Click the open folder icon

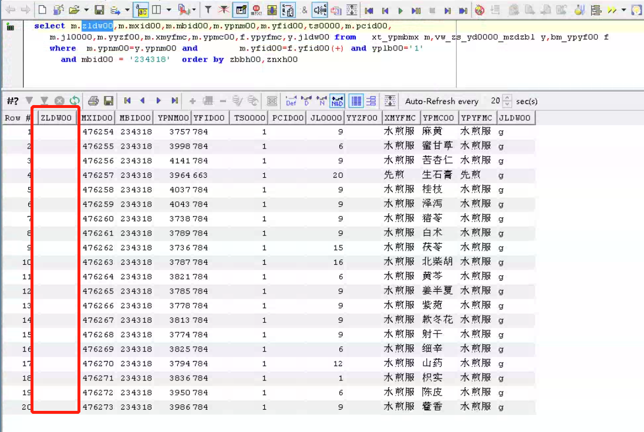point(74,9)
